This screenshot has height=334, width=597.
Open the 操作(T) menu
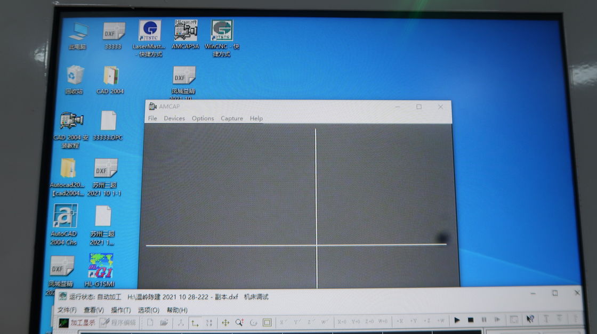coord(120,309)
